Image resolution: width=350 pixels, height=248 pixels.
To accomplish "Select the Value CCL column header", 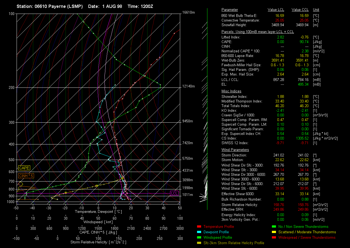I will click(300, 10).
